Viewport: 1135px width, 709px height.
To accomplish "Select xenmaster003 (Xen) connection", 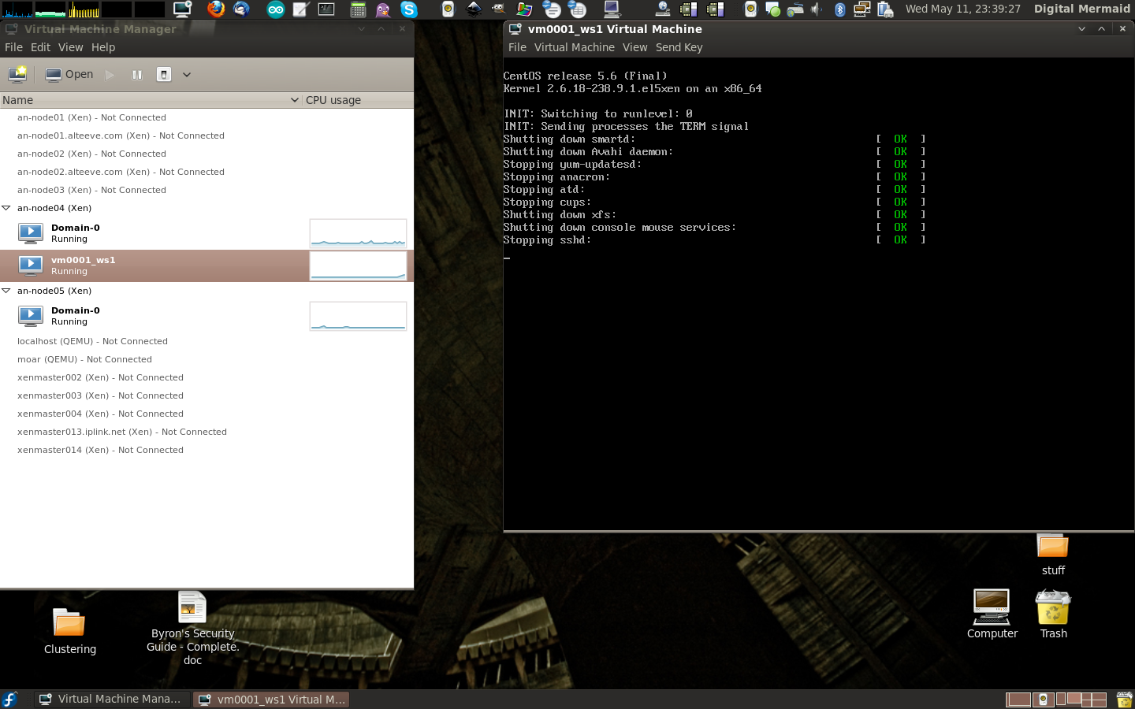I will click(100, 395).
